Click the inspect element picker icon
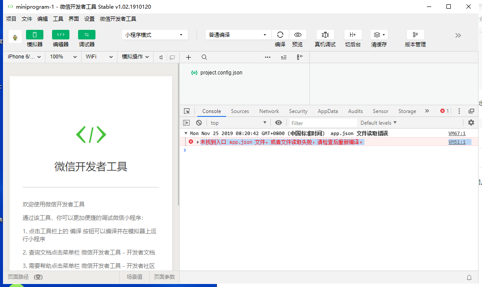 point(187,111)
